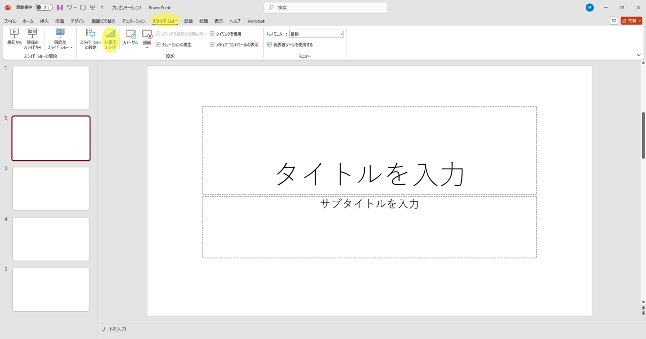Select slide 4 thumbnail
The height and width of the screenshot is (339, 646).
pos(51,239)
